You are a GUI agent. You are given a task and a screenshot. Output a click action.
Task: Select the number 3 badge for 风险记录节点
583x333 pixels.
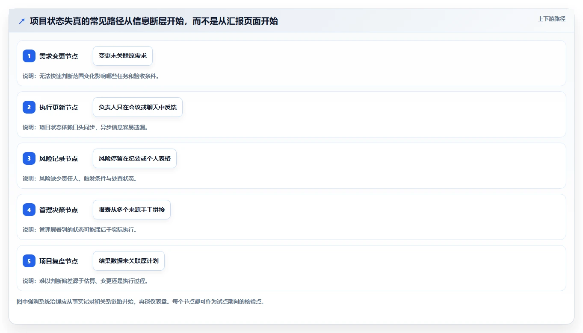pos(29,158)
